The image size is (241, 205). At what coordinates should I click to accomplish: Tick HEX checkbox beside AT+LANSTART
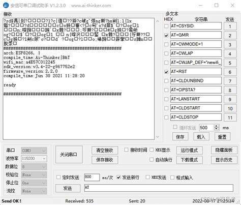pos(166,99)
